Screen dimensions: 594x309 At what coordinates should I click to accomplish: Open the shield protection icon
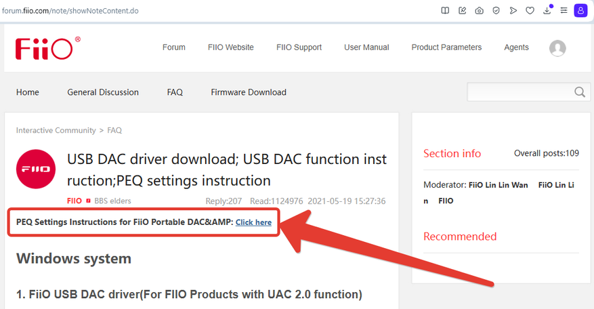point(496,11)
